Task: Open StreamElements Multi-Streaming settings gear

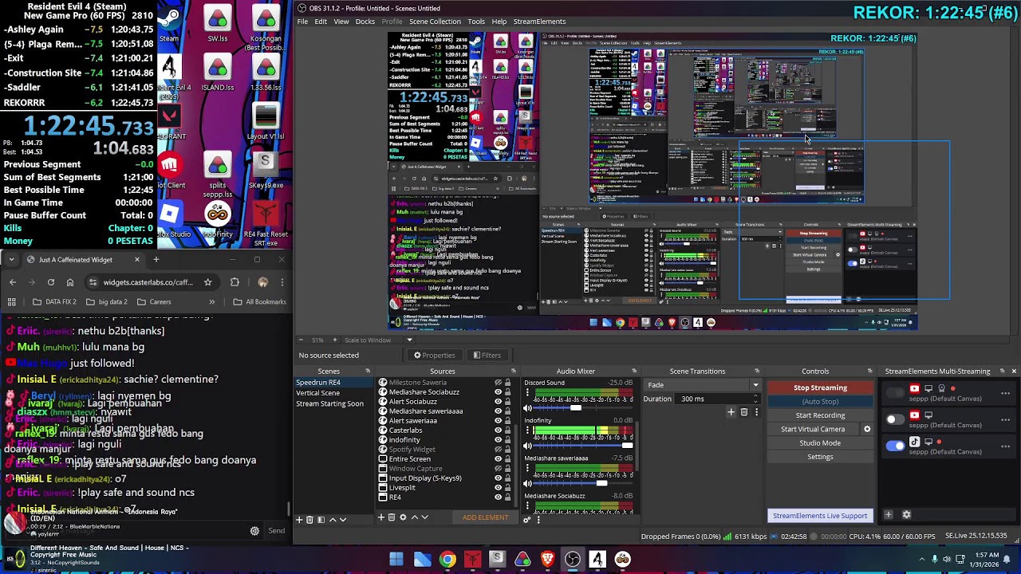Action: coord(906,515)
